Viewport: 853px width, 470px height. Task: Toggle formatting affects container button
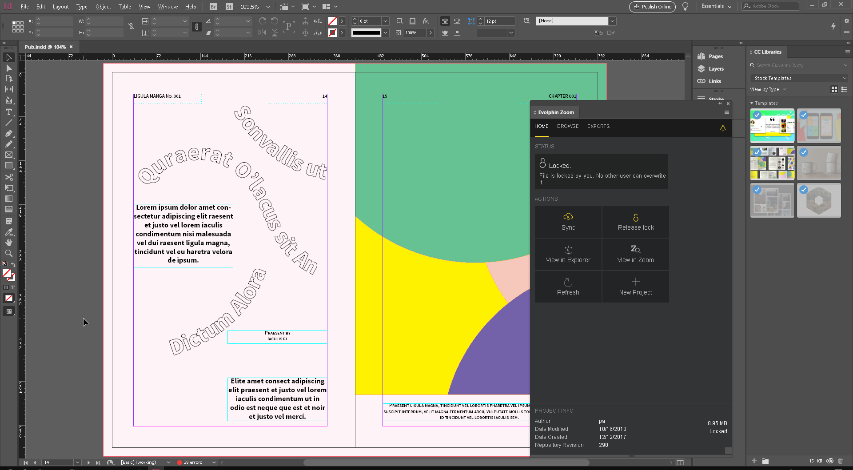(x=6, y=287)
